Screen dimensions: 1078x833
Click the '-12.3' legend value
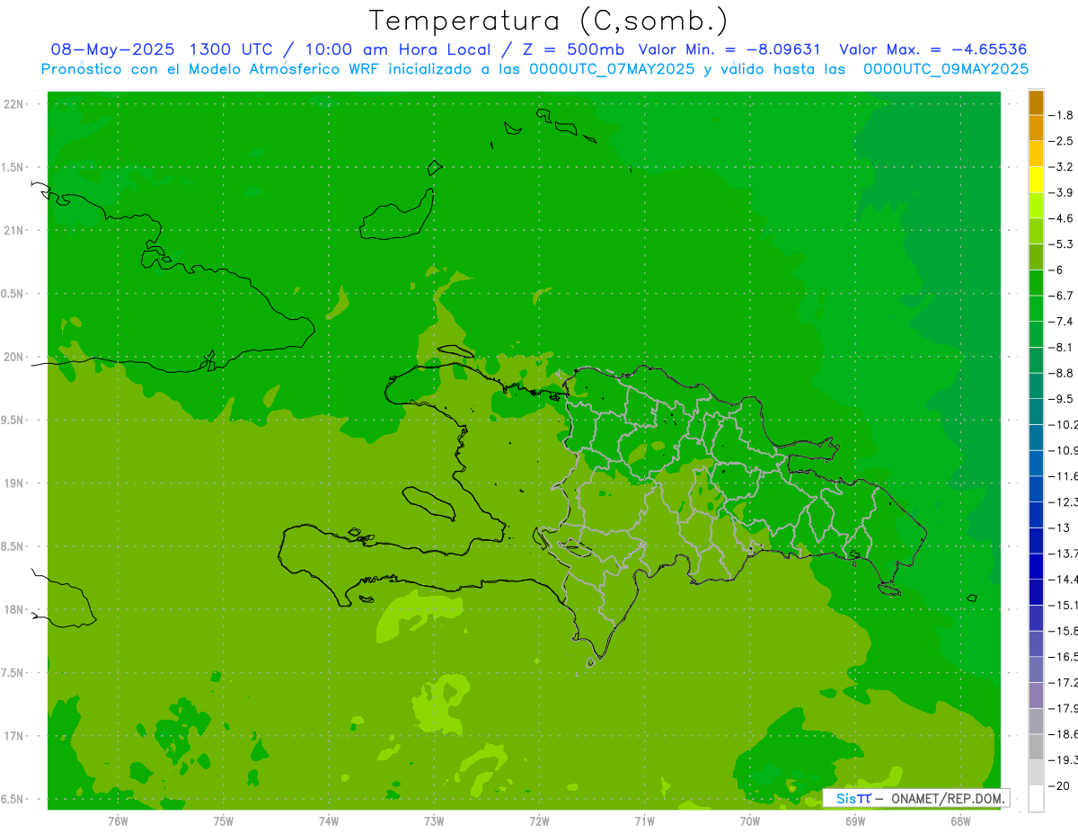pos(1065,502)
